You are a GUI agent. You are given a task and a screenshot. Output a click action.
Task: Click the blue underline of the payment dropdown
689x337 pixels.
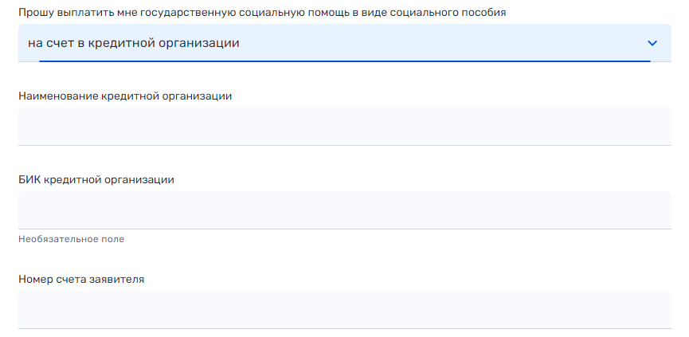(344, 61)
